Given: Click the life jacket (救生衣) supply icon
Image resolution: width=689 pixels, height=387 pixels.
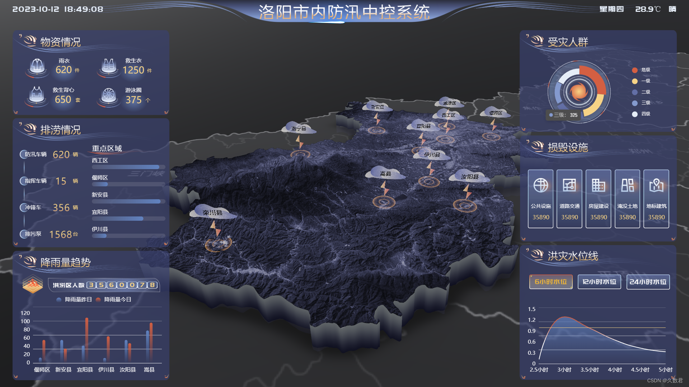Looking at the screenshot, I should (109, 67).
